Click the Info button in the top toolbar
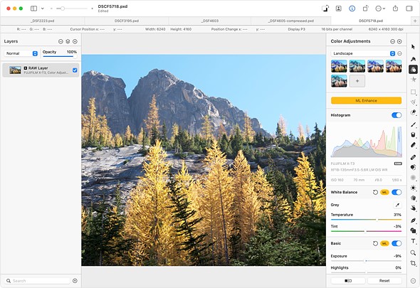 click(352, 9)
